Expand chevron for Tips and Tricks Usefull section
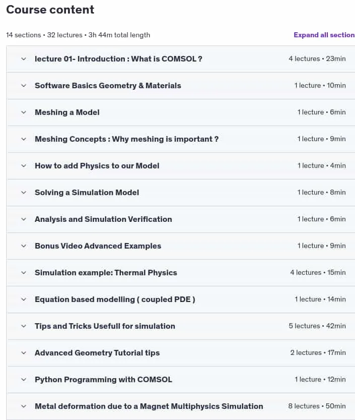Image resolution: width=355 pixels, height=420 pixels. pos(24,326)
